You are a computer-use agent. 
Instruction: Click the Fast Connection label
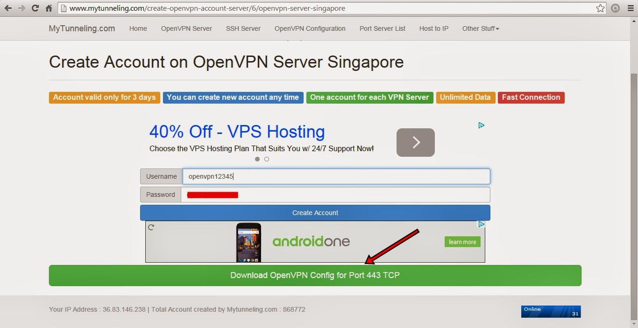[x=531, y=98]
